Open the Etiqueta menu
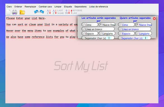The image size is (164, 107). [68, 7]
